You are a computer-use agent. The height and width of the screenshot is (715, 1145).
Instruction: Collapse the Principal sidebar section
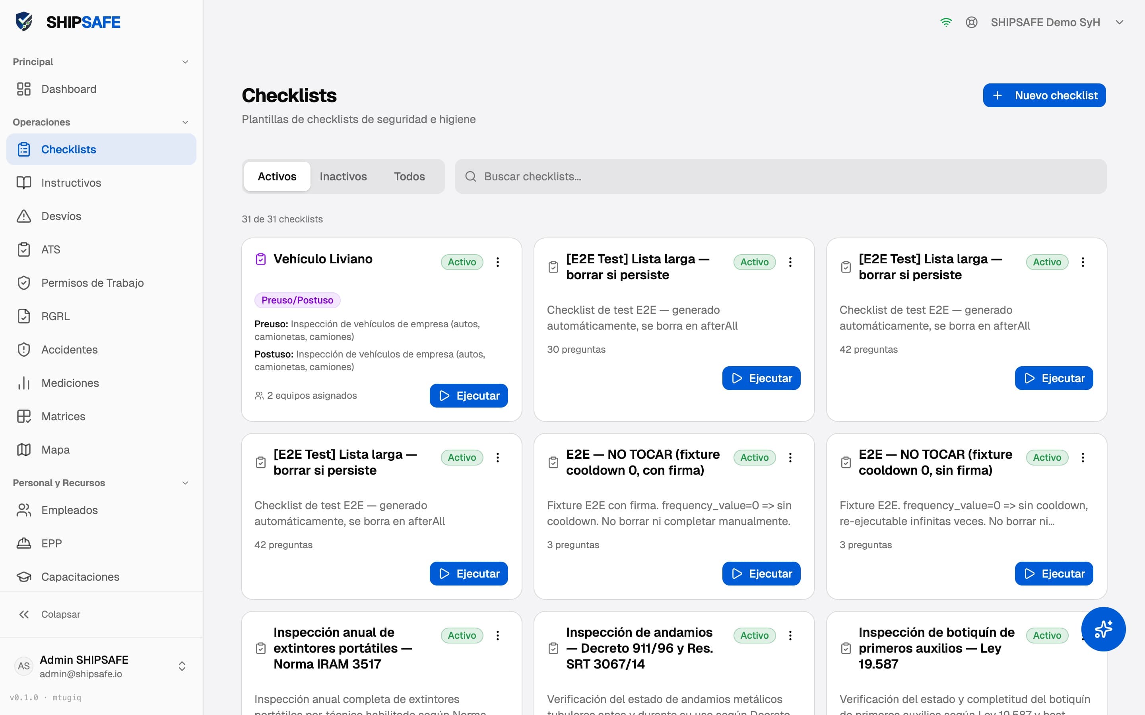[185, 62]
